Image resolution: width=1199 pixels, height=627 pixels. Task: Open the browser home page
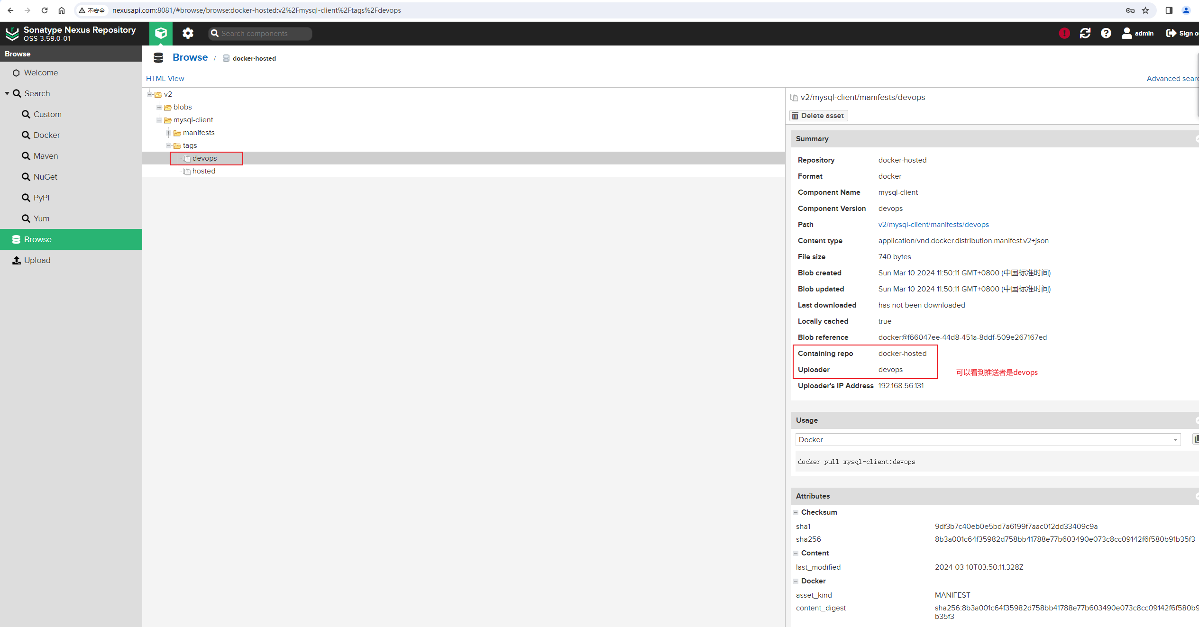pos(62,10)
